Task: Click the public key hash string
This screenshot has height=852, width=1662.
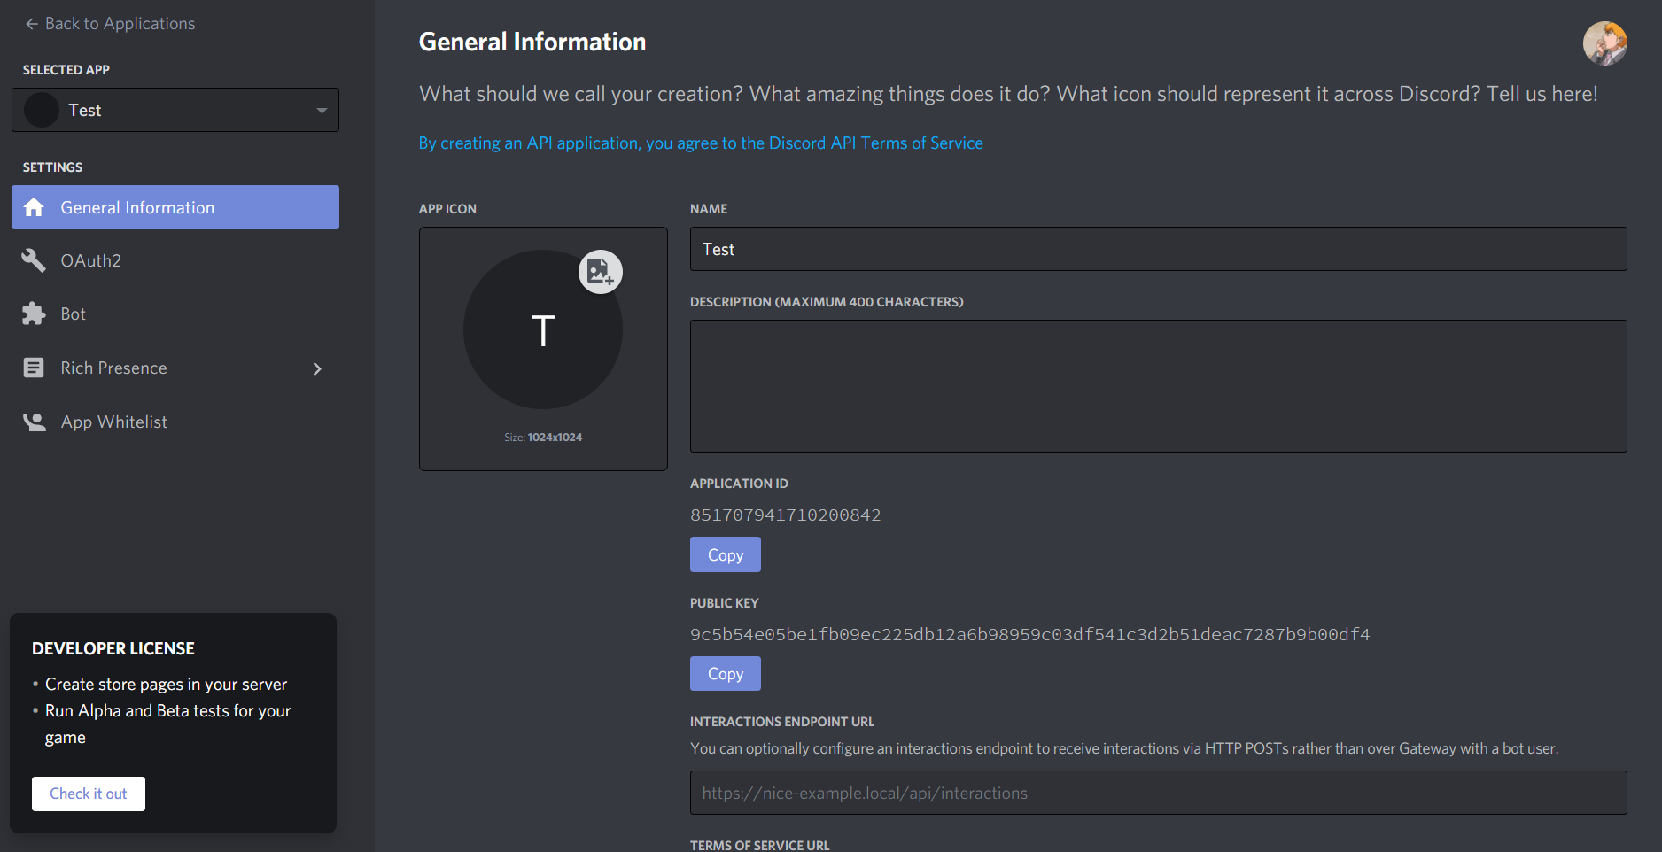Action: 1029,634
